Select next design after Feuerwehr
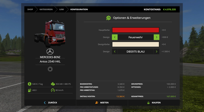 coord(156,37)
